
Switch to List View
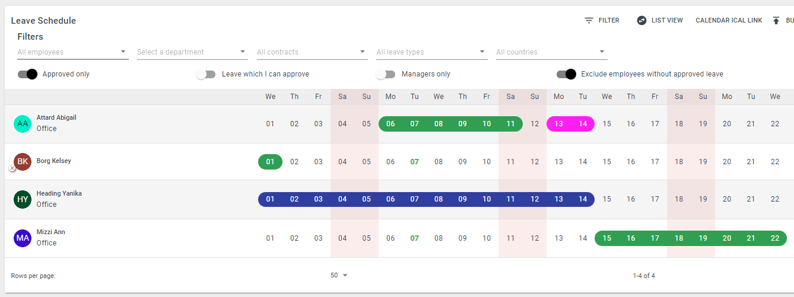660,20
